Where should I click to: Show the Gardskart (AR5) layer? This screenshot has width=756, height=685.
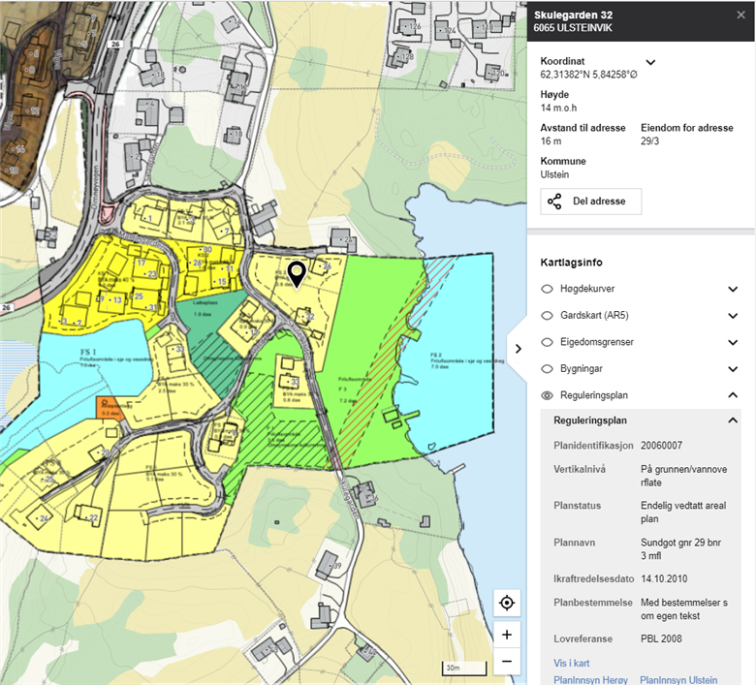coord(547,316)
